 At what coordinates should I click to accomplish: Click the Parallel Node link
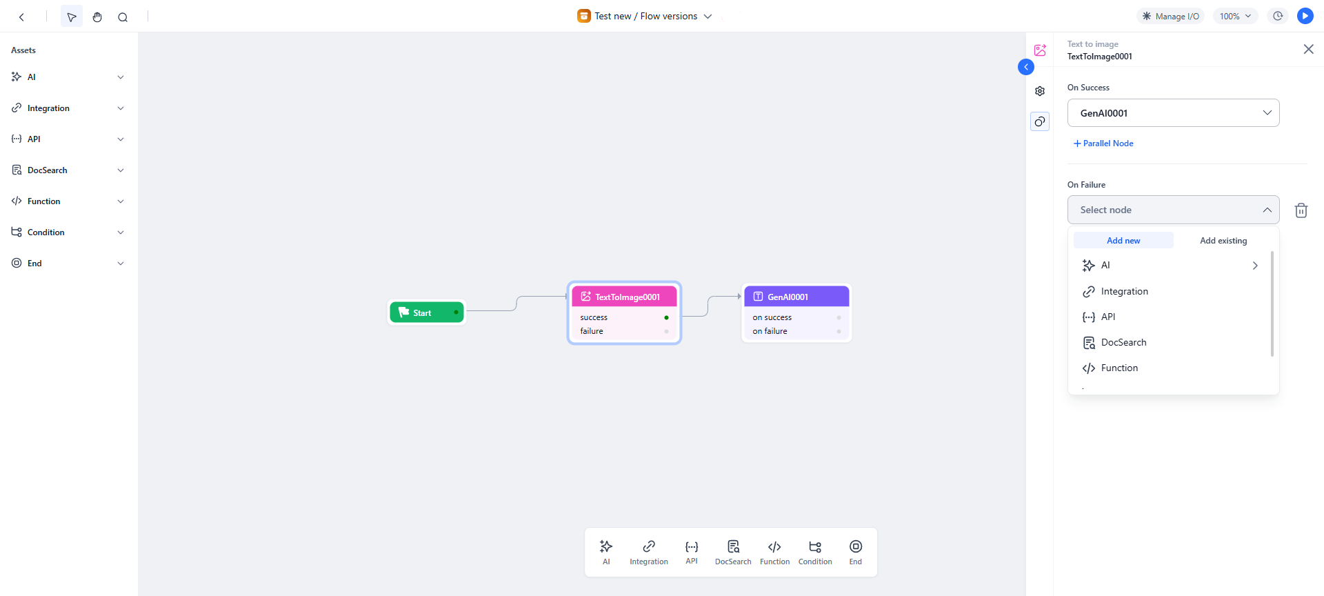click(x=1103, y=143)
